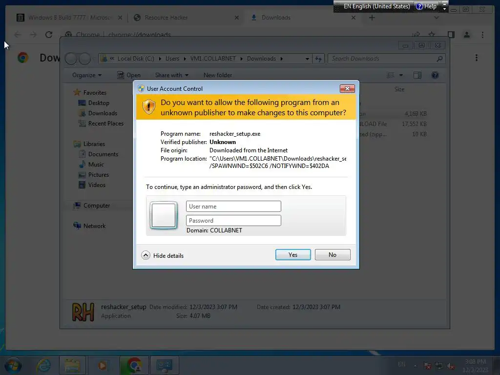The image size is (500, 375).
Task: Click the Help icon in language bar
Action: tap(426, 6)
